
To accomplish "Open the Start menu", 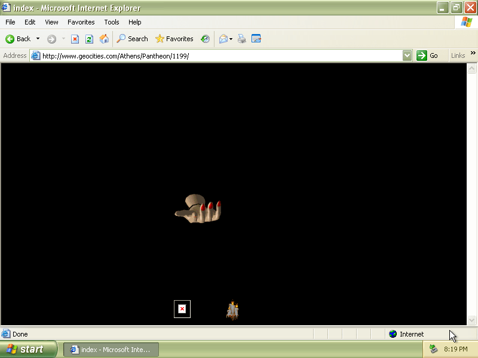I will [x=28, y=349].
